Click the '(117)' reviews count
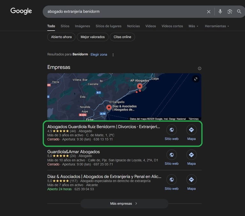 (74, 181)
